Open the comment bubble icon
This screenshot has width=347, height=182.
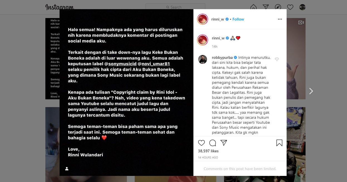coord(213,143)
